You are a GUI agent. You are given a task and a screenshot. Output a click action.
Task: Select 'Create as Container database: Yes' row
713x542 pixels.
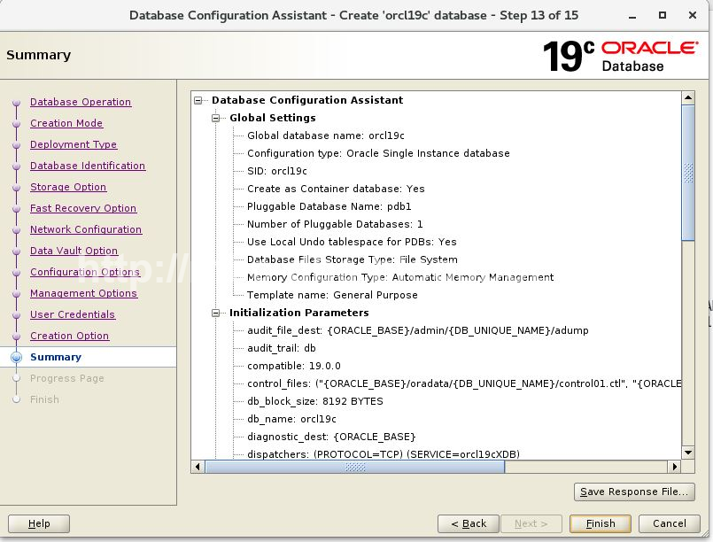pyautogui.click(x=336, y=189)
